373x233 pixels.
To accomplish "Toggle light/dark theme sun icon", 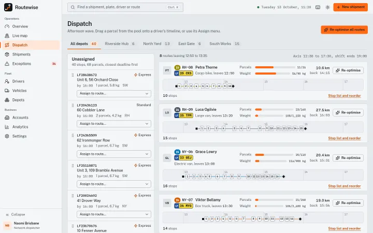I will [x=327, y=7].
